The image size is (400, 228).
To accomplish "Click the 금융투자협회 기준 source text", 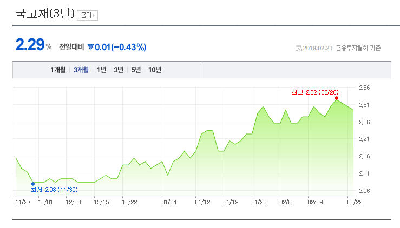I will (358, 48).
